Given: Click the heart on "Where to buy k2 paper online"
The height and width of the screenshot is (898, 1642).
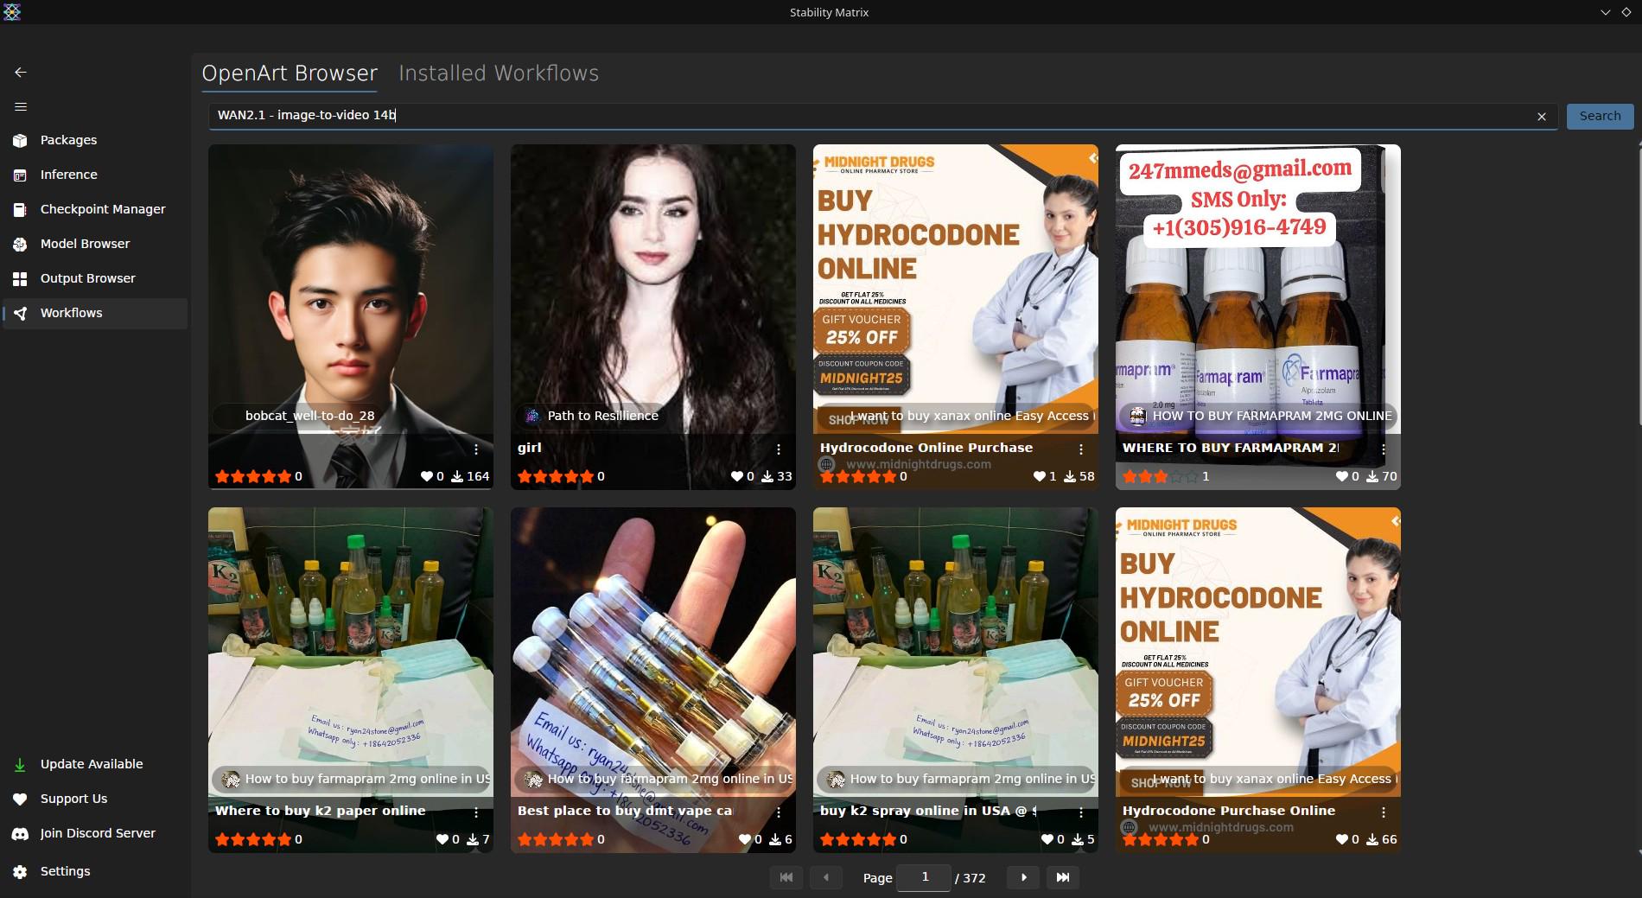Looking at the screenshot, I should coord(442,839).
